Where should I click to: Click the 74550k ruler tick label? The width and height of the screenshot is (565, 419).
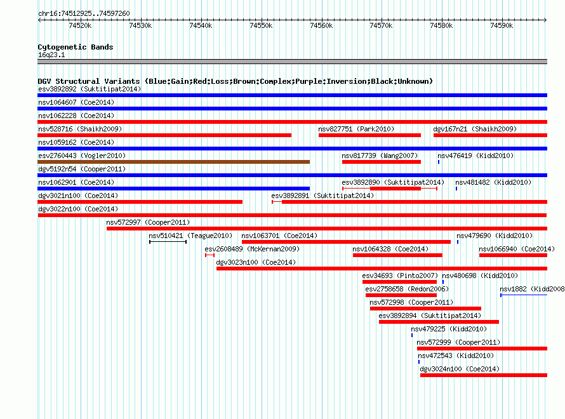click(261, 25)
